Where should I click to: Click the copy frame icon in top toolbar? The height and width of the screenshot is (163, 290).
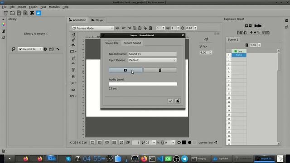pos(135,28)
